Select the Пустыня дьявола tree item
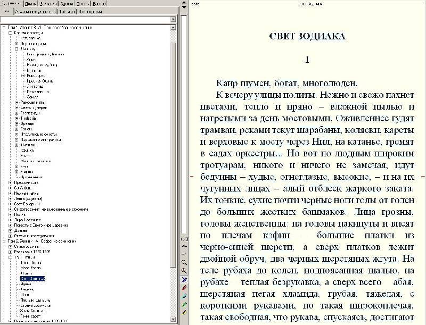Viewport: 426px width, 325px height. pos(35,300)
